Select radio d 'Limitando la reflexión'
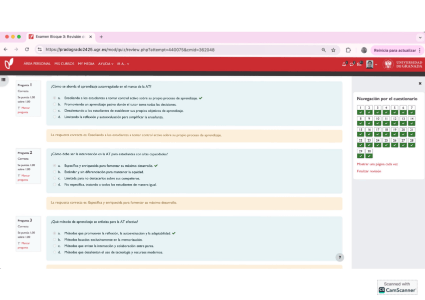 (55, 117)
